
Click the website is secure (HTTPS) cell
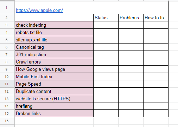coord(54,99)
